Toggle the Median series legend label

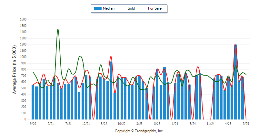point(108,8)
